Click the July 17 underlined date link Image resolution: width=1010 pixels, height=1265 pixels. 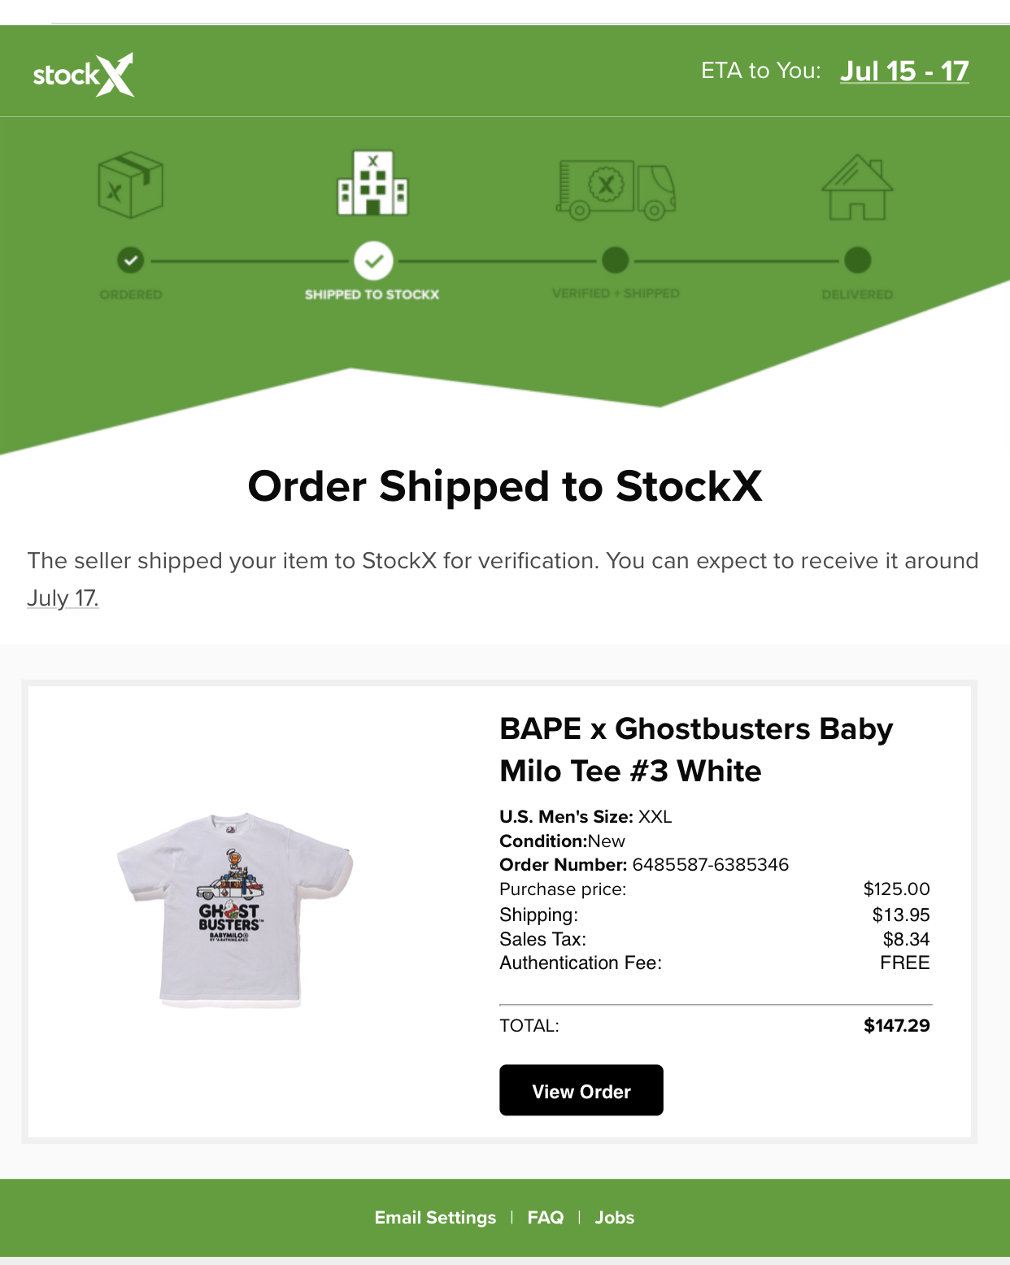point(62,598)
